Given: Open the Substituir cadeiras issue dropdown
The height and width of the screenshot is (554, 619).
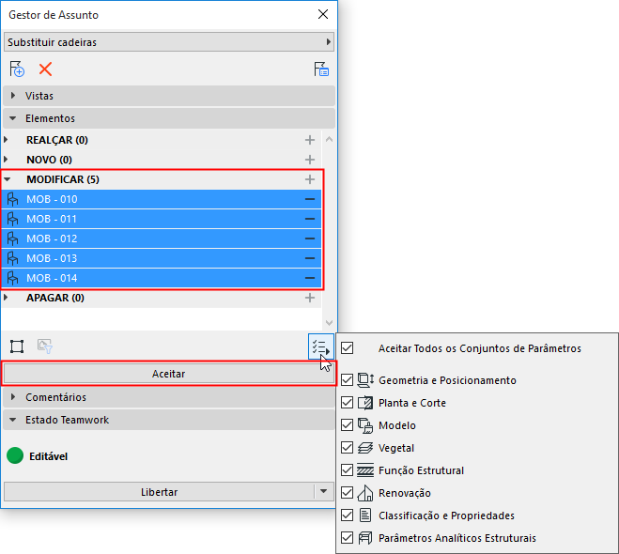Looking at the screenshot, I should click(x=169, y=42).
